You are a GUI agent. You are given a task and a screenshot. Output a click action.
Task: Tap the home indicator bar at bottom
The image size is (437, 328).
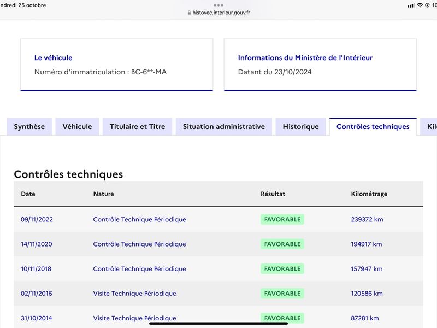click(x=218, y=324)
